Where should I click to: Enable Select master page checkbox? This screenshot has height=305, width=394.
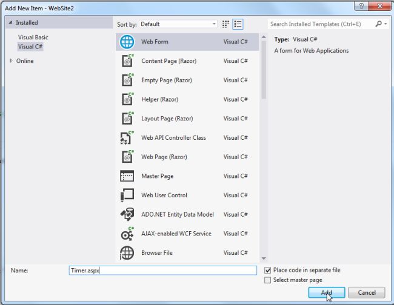click(x=267, y=280)
